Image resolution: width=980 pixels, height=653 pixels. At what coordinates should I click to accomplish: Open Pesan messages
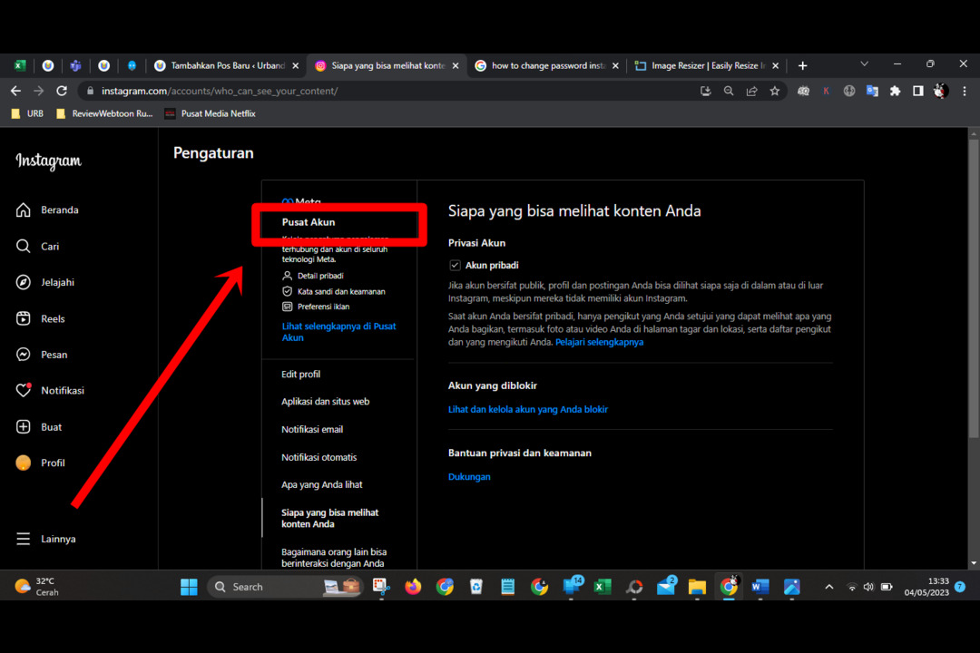pos(41,355)
